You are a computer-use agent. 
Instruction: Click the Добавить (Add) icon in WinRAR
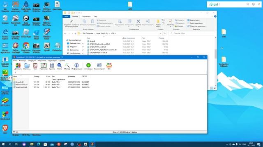18,66
